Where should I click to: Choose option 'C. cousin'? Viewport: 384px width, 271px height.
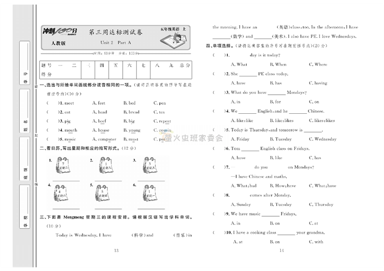(x=162, y=130)
